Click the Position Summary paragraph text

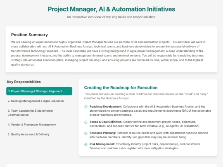pyautogui.click(x=108, y=53)
